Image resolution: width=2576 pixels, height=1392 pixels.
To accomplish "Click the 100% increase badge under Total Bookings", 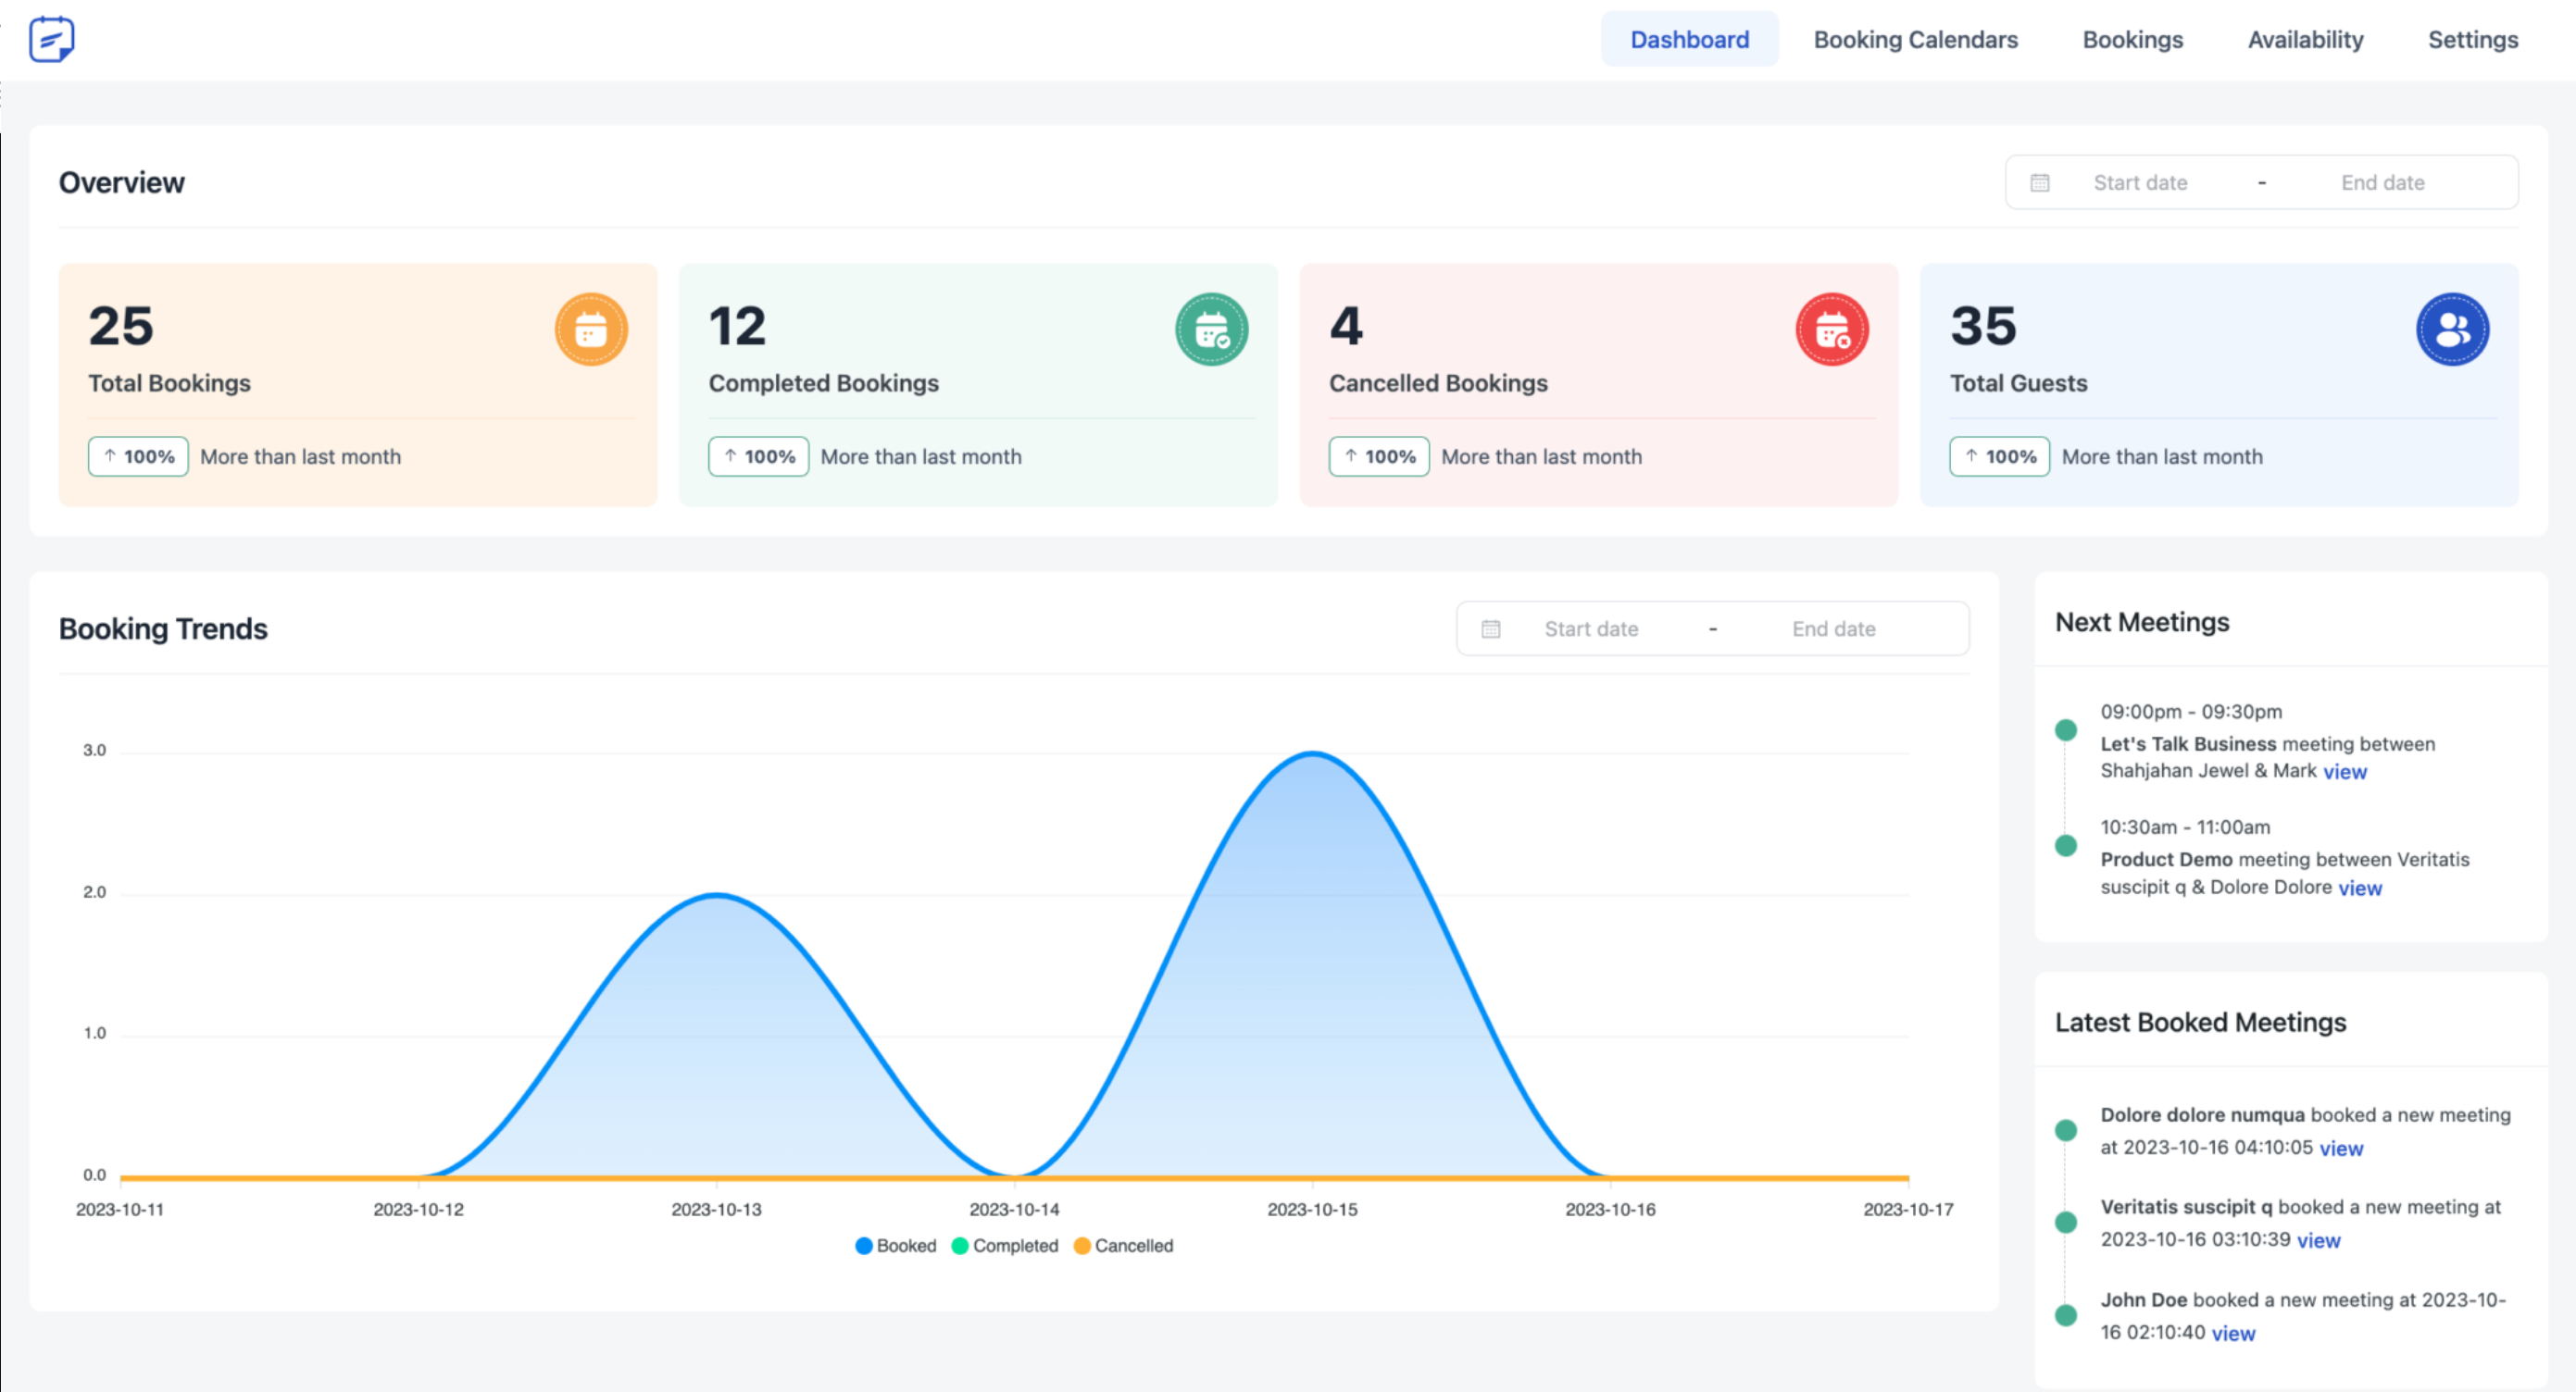I will tap(138, 456).
